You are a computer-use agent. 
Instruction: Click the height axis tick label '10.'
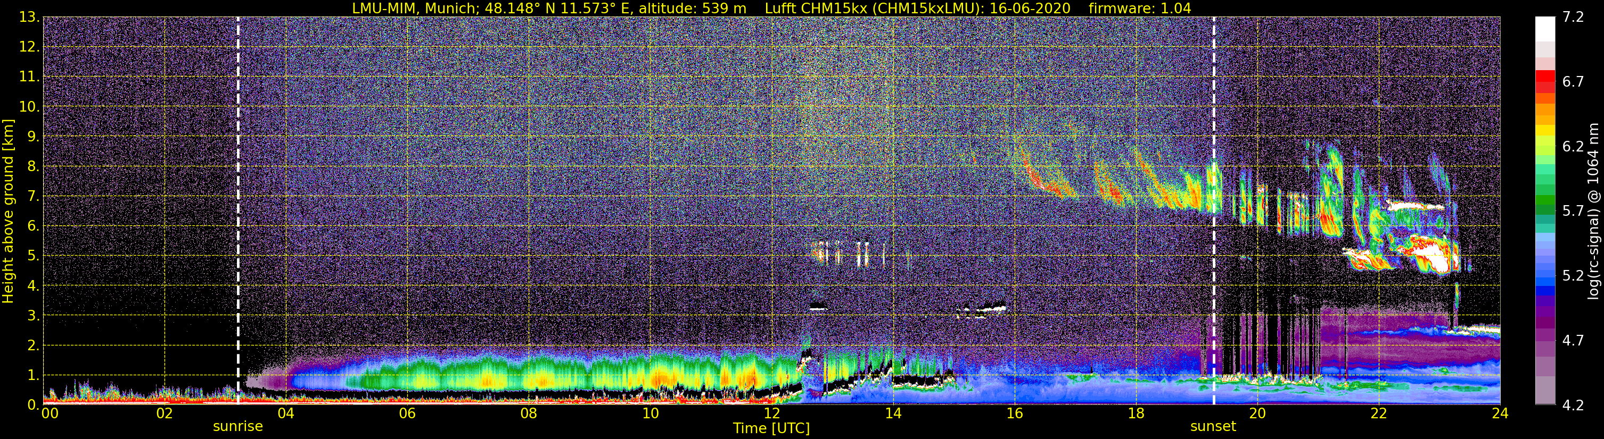click(x=29, y=106)
